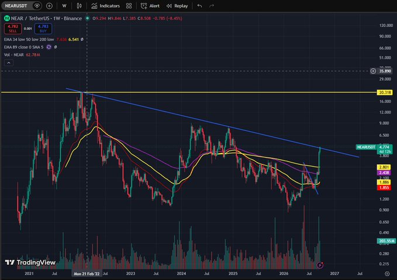Collapse the indicator legend with the chevron
Screen dimensions: 397x280
pos(9,63)
